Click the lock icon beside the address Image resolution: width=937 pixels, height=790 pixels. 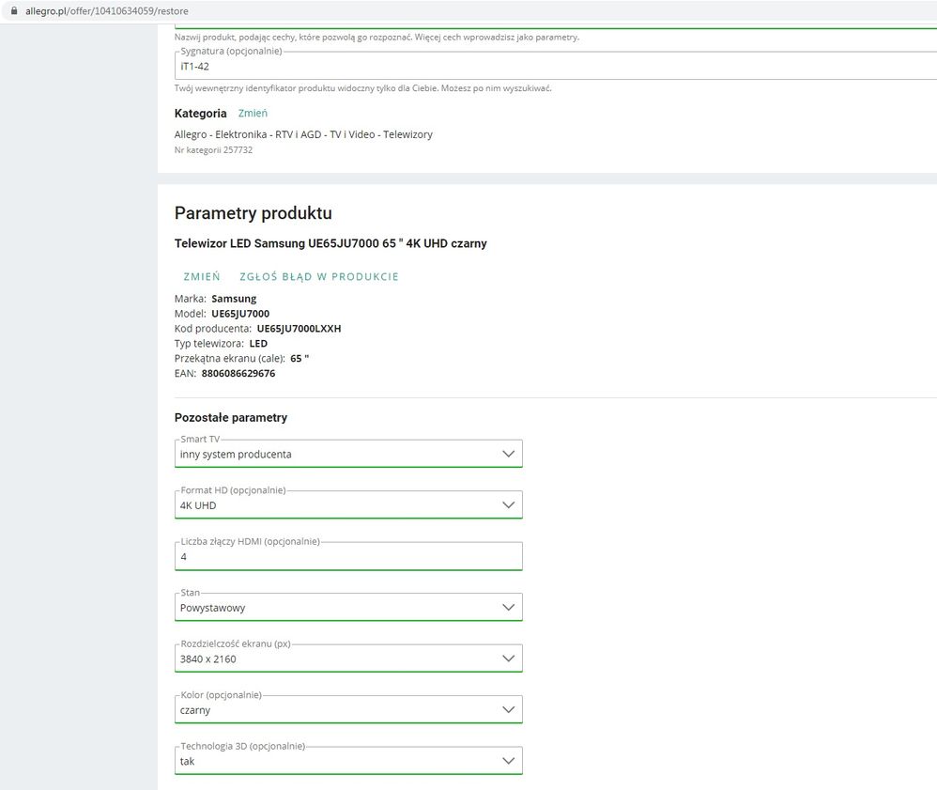pos(14,10)
